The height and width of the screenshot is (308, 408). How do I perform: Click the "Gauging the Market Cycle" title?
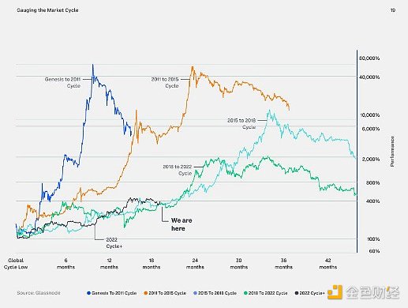pyautogui.click(x=47, y=10)
